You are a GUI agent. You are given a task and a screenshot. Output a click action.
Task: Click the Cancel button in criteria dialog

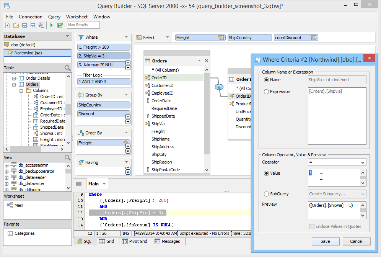pyautogui.click(x=357, y=241)
